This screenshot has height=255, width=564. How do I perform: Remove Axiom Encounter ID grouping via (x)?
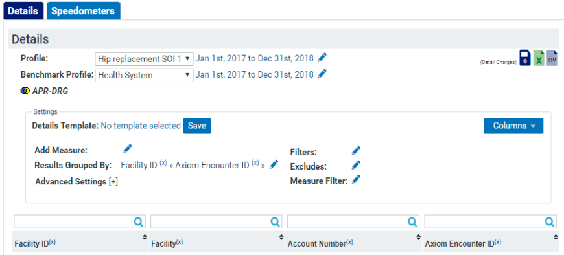[x=255, y=162]
